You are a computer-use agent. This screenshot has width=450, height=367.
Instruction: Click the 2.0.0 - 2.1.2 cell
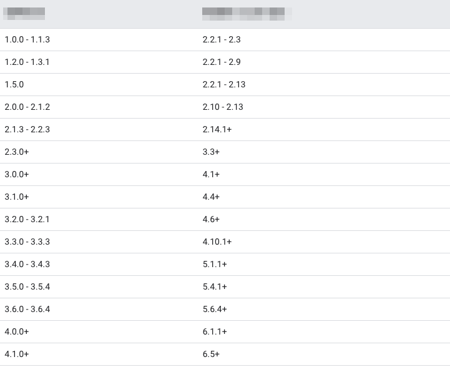[27, 107]
